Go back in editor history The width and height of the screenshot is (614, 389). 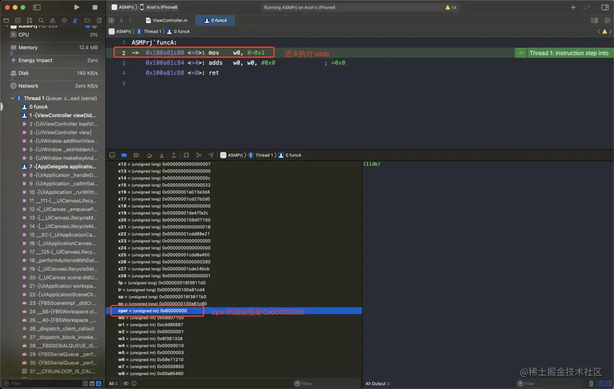pyautogui.click(x=121, y=20)
